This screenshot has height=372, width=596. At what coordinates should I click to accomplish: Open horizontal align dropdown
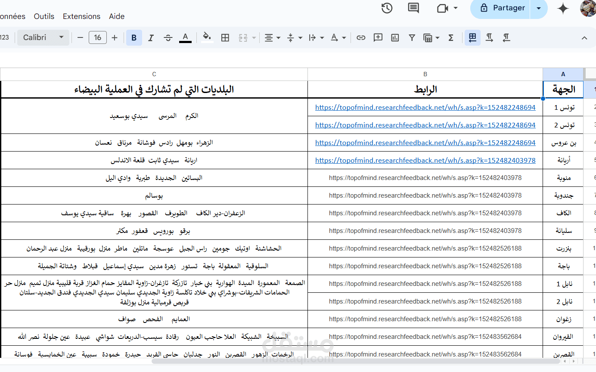point(272,38)
